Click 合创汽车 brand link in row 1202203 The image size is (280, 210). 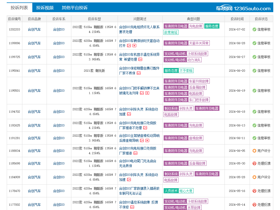coord(34,29)
